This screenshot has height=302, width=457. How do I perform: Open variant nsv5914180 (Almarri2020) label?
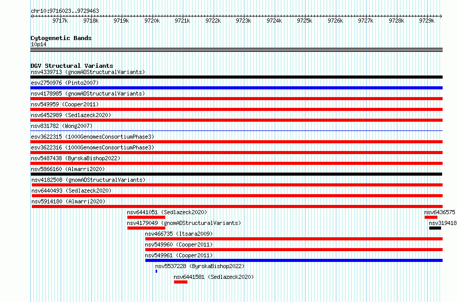(68, 201)
